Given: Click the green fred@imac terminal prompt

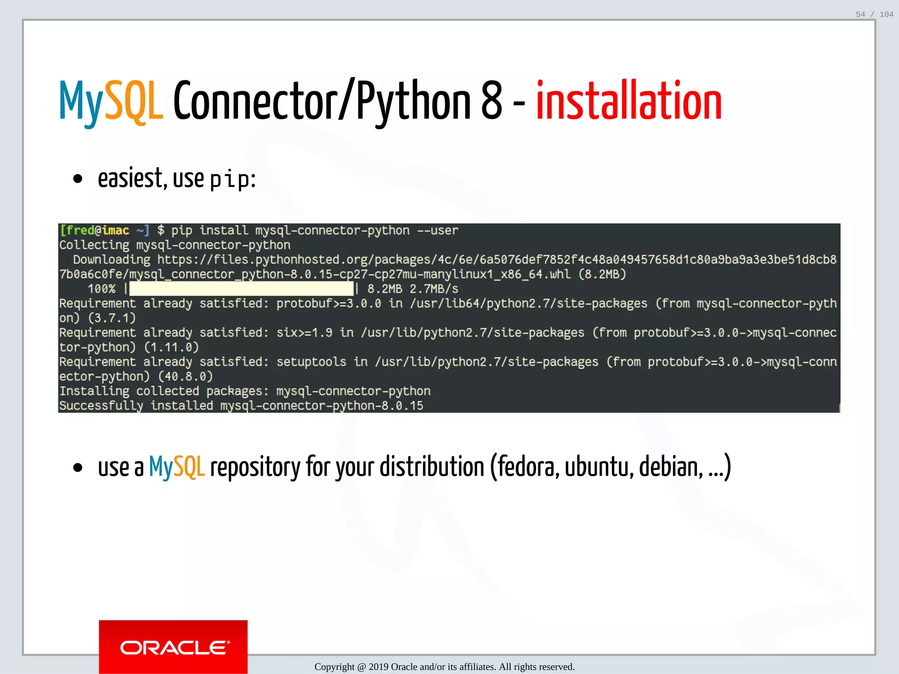Looking at the screenshot, I should tap(95, 230).
